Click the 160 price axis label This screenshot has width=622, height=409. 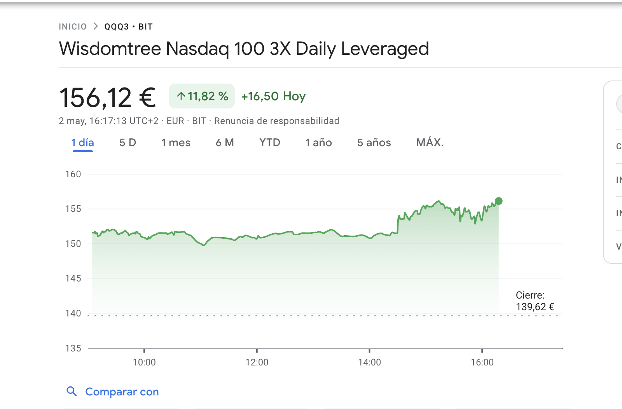73,174
